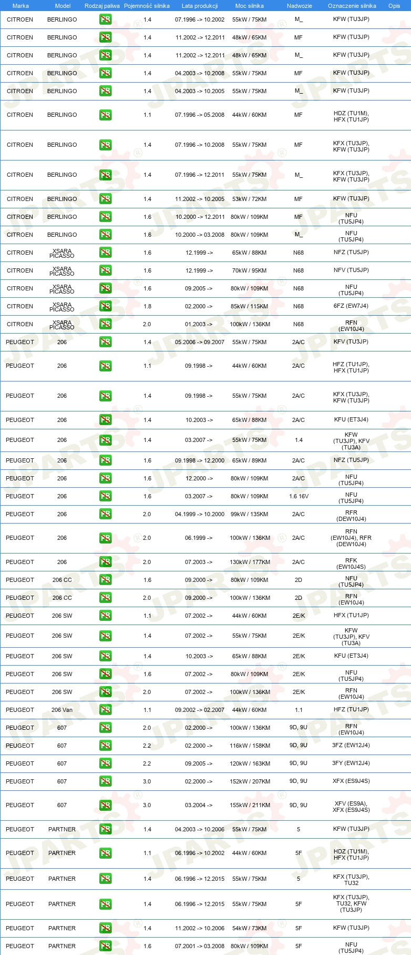Image resolution: width=411 pixels, height=955 pixels.
Task: Click the "54kW / 73KM" power cell
Action: tap(250, 928)
